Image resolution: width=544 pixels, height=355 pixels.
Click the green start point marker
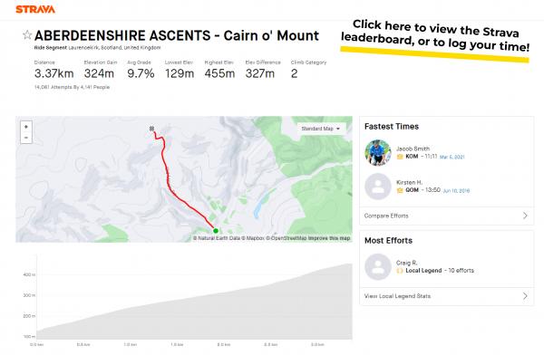click(x=216, y=231)
